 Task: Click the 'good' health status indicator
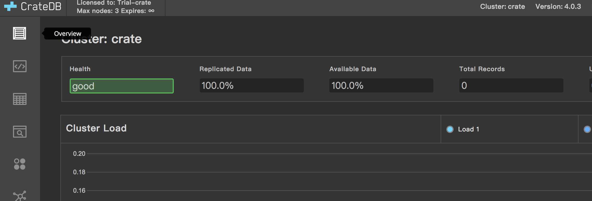click(x=122, y=86)
